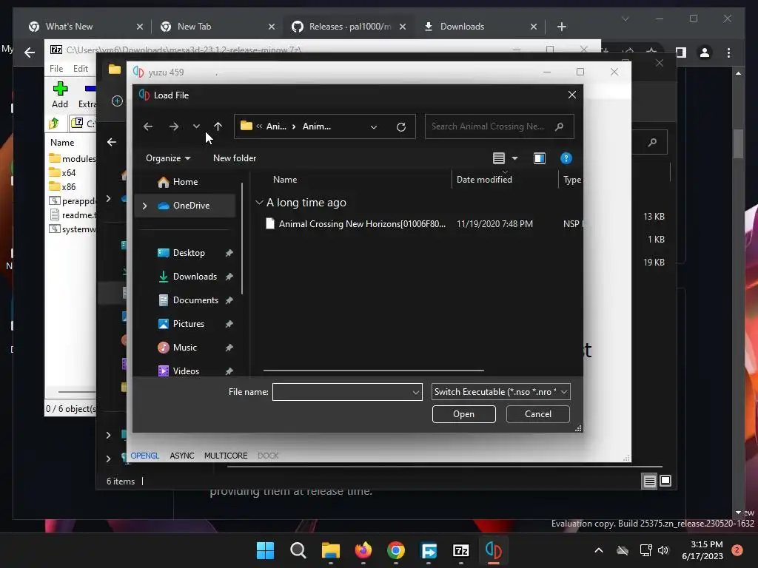Open Switch Executable file type dropdown
This screenshot has height=568, width=758.
(501, 392)
